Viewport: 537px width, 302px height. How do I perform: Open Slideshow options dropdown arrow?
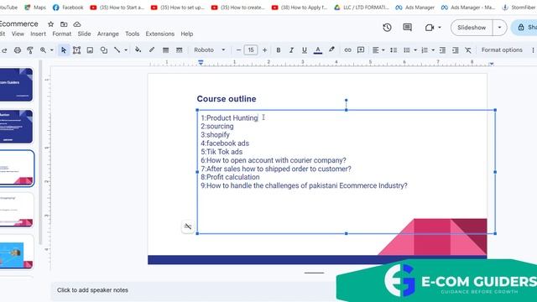pos(499,28)
